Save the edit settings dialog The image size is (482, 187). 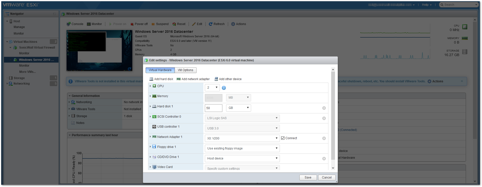308,177
